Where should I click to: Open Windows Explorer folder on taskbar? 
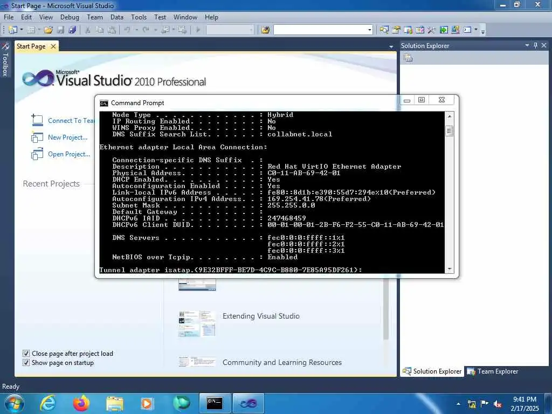[115, 403]
